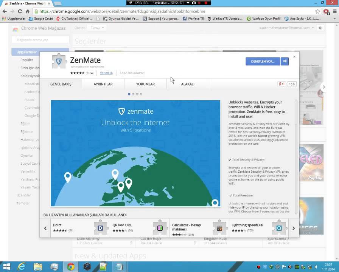Select the fourth screenshot carousel dot
Screen dimensions: 339x272
(141, 94)
